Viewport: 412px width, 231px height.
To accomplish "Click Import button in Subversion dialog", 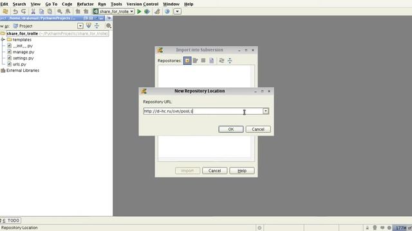I will [x=187, y=171].
